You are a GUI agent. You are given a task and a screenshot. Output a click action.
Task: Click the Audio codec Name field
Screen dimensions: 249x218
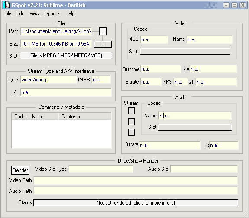point(195,116)
